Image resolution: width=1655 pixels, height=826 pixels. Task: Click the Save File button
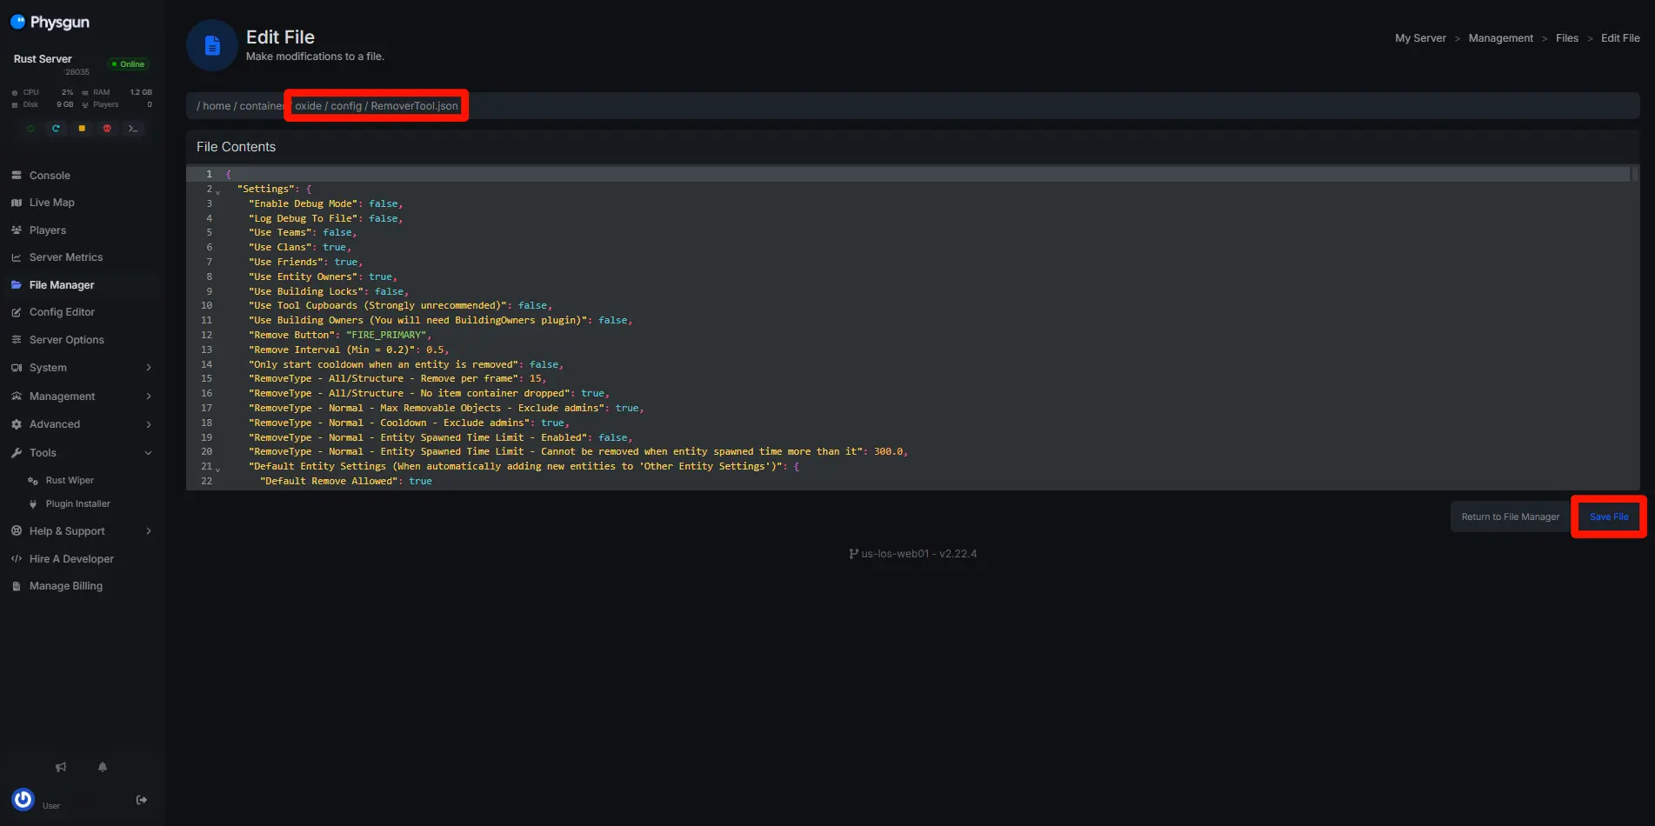click(1608, 516)
